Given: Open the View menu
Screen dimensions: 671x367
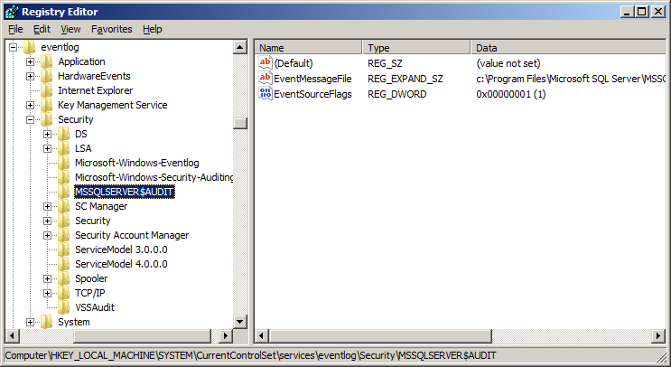Looking at the screenshot, I should [x=70, y=29].
